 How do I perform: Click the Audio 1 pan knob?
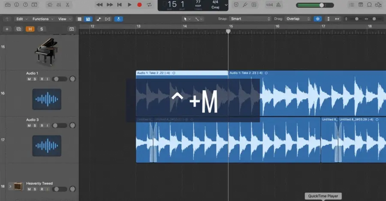(x=72, y=79)
